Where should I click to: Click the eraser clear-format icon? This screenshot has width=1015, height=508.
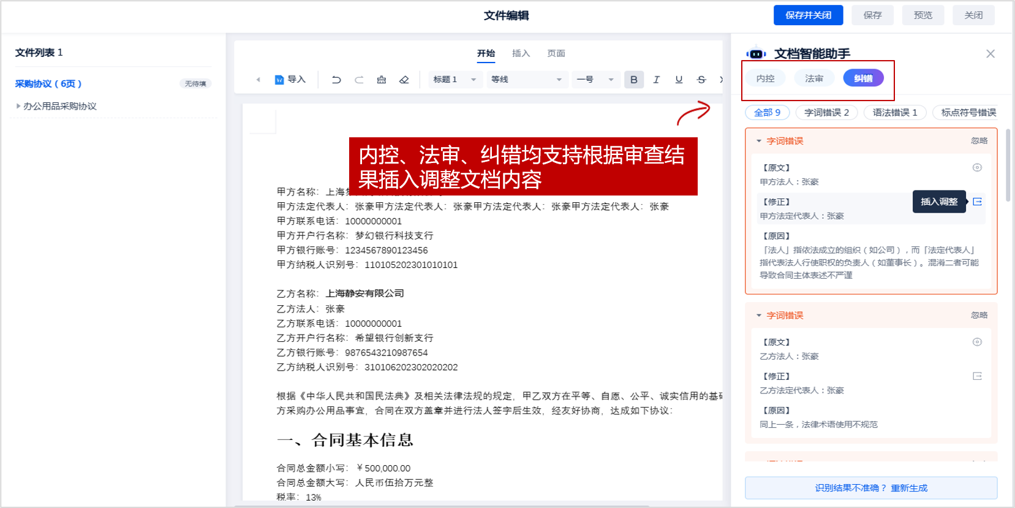tap(404, 80)
